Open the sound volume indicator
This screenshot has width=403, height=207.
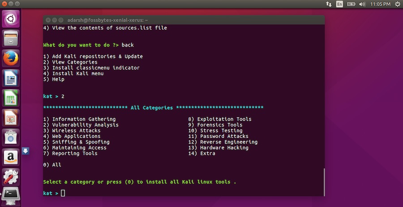click(x=363, y=4)
